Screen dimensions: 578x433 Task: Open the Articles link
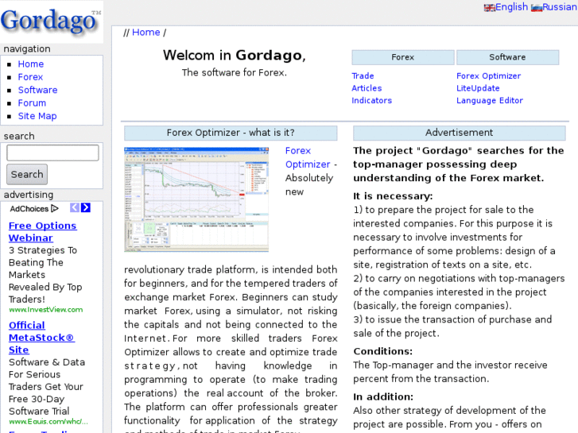[367, 88]
